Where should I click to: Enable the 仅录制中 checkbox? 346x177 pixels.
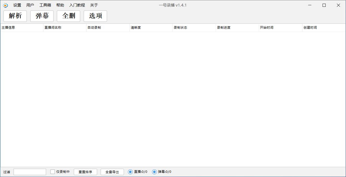tap(52, 172)
